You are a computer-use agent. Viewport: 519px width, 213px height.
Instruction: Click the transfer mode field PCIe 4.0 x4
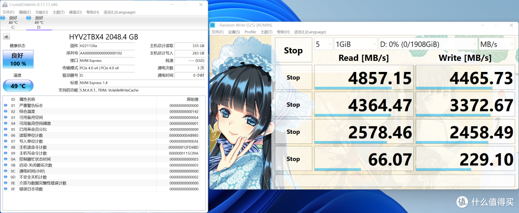(107, 68)
